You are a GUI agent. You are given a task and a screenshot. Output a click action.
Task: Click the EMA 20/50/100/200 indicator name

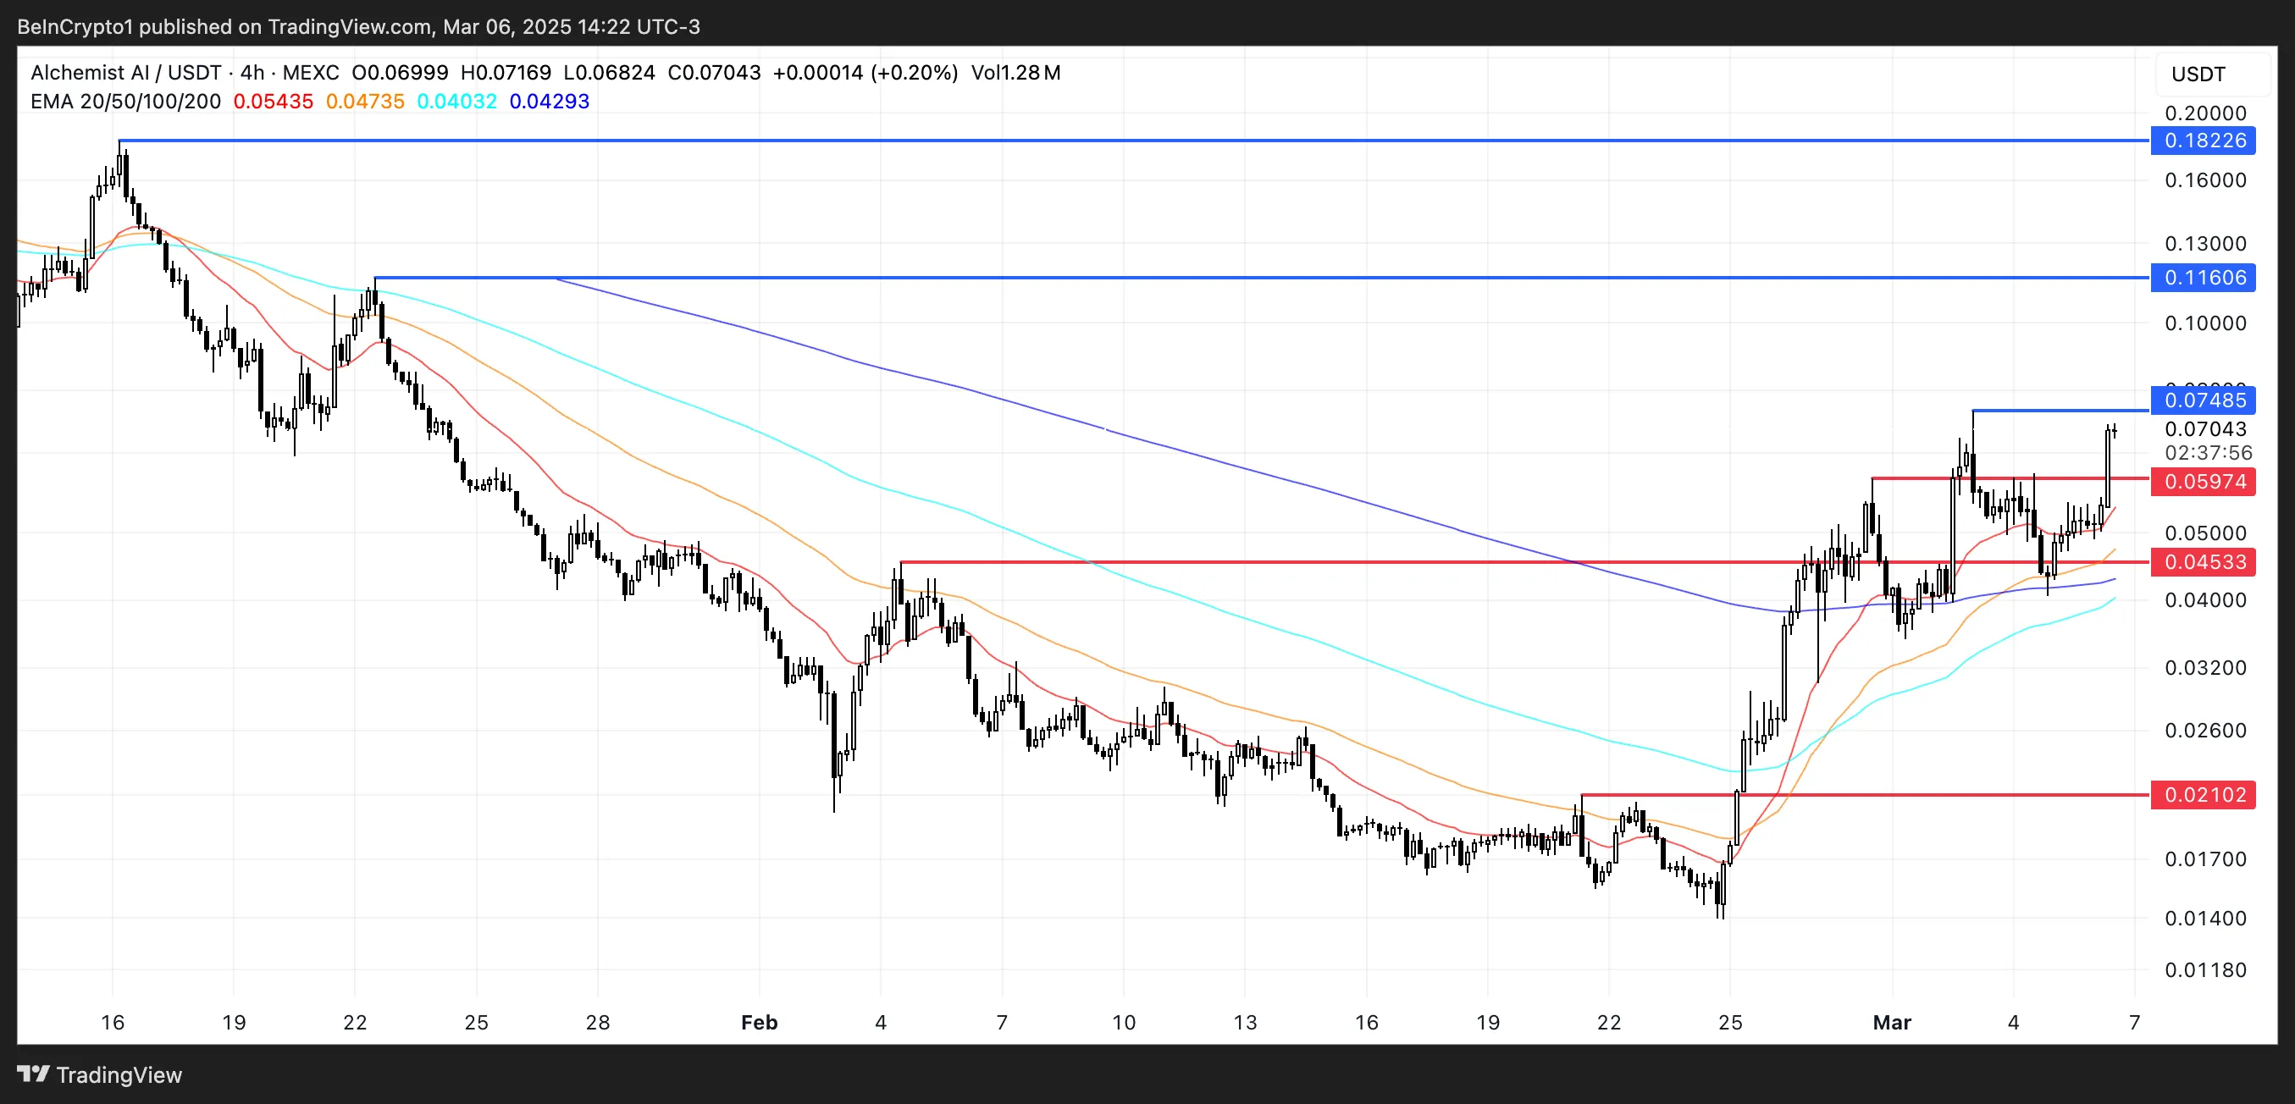click(124, 102)
